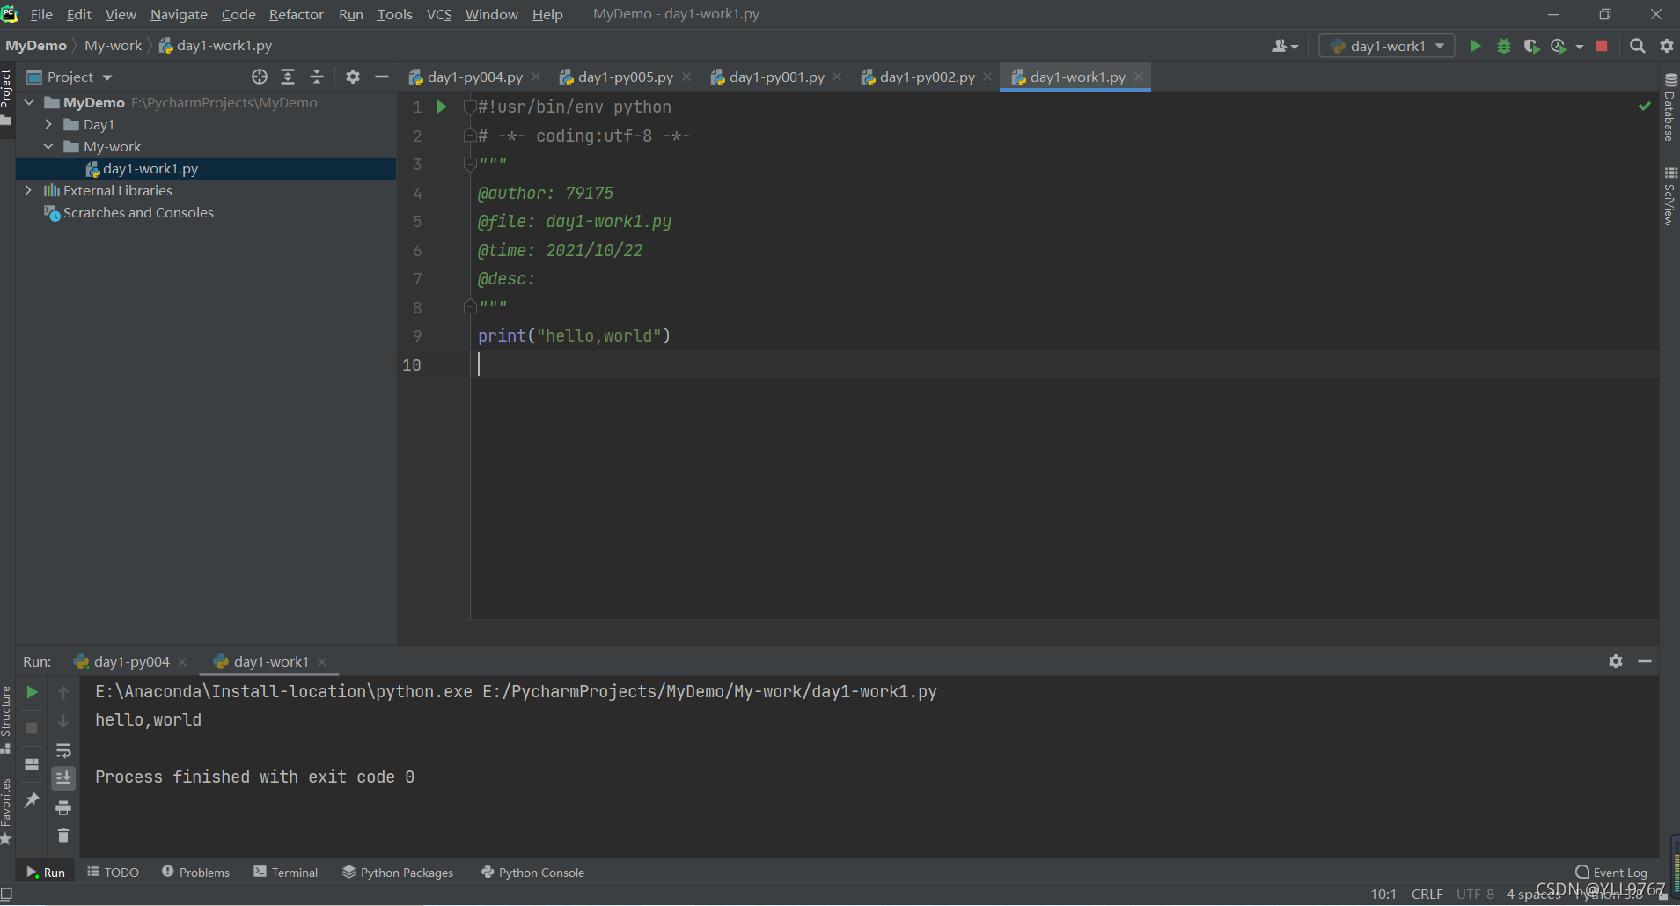The image size is (1680, 906).
Task: Collapse the MyDemo project root
Action: [29, 102]
